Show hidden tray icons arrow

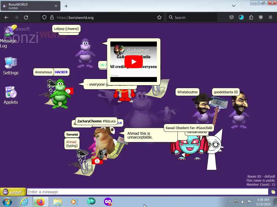230,202
